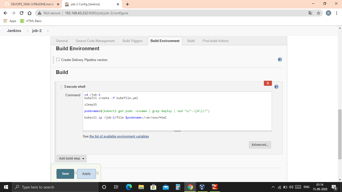Open the notification center icon
Screen dimensions: 342x192
pyautogui.click(x=334, y=187)
